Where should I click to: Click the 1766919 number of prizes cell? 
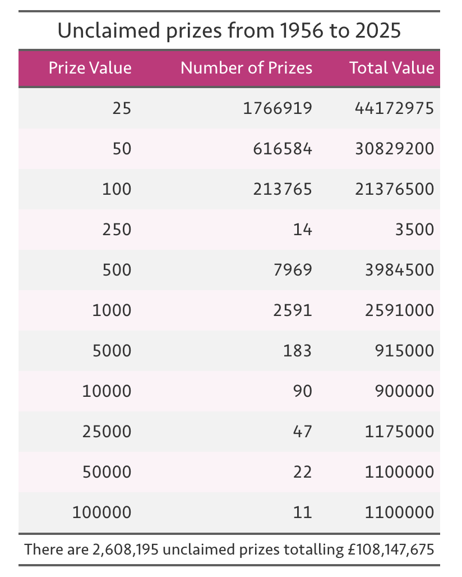point(278,108)
